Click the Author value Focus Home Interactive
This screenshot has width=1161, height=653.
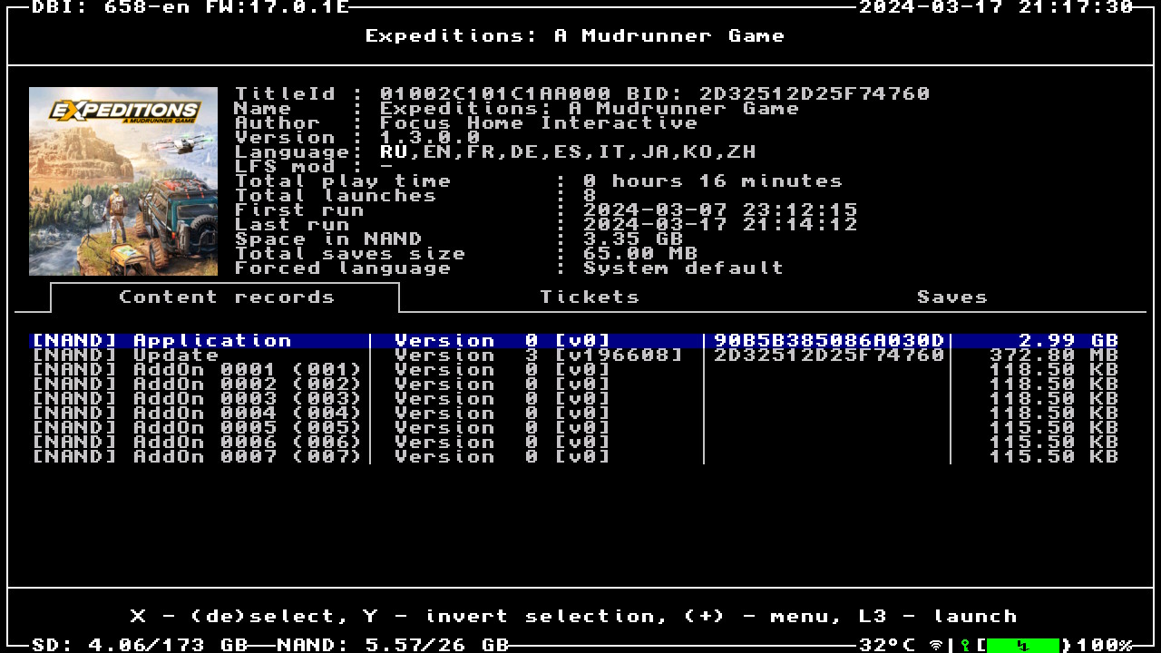(x=539, y=123)
